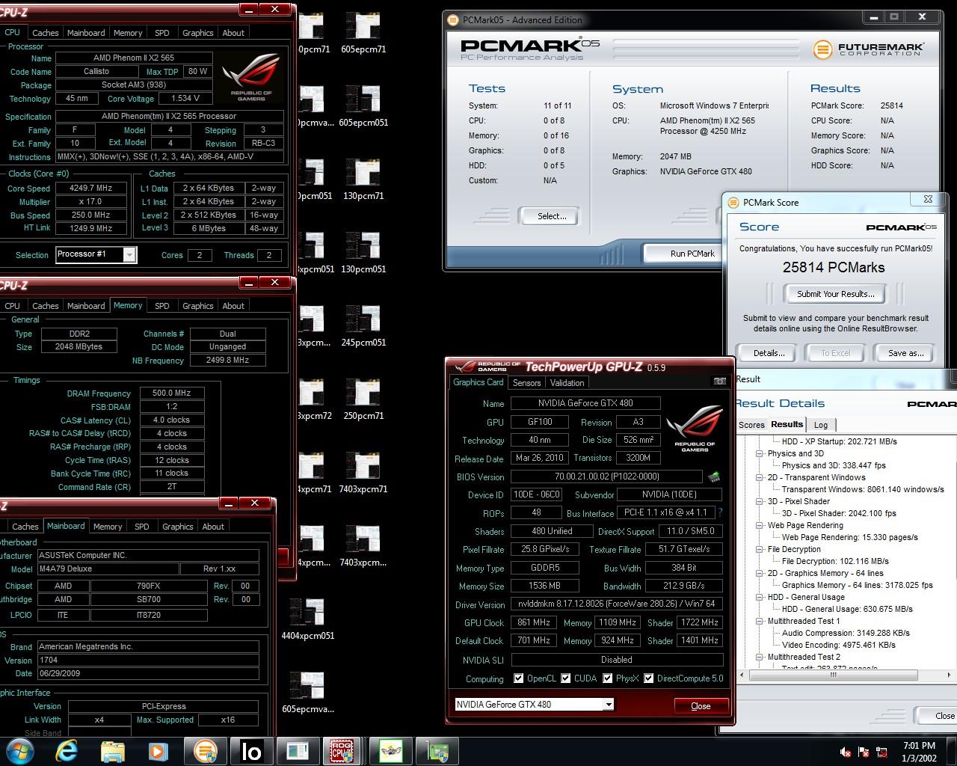Launch Internet Explorer from the taskbar
Viewport: 957px width, 766px height.
tap(67, 750)
